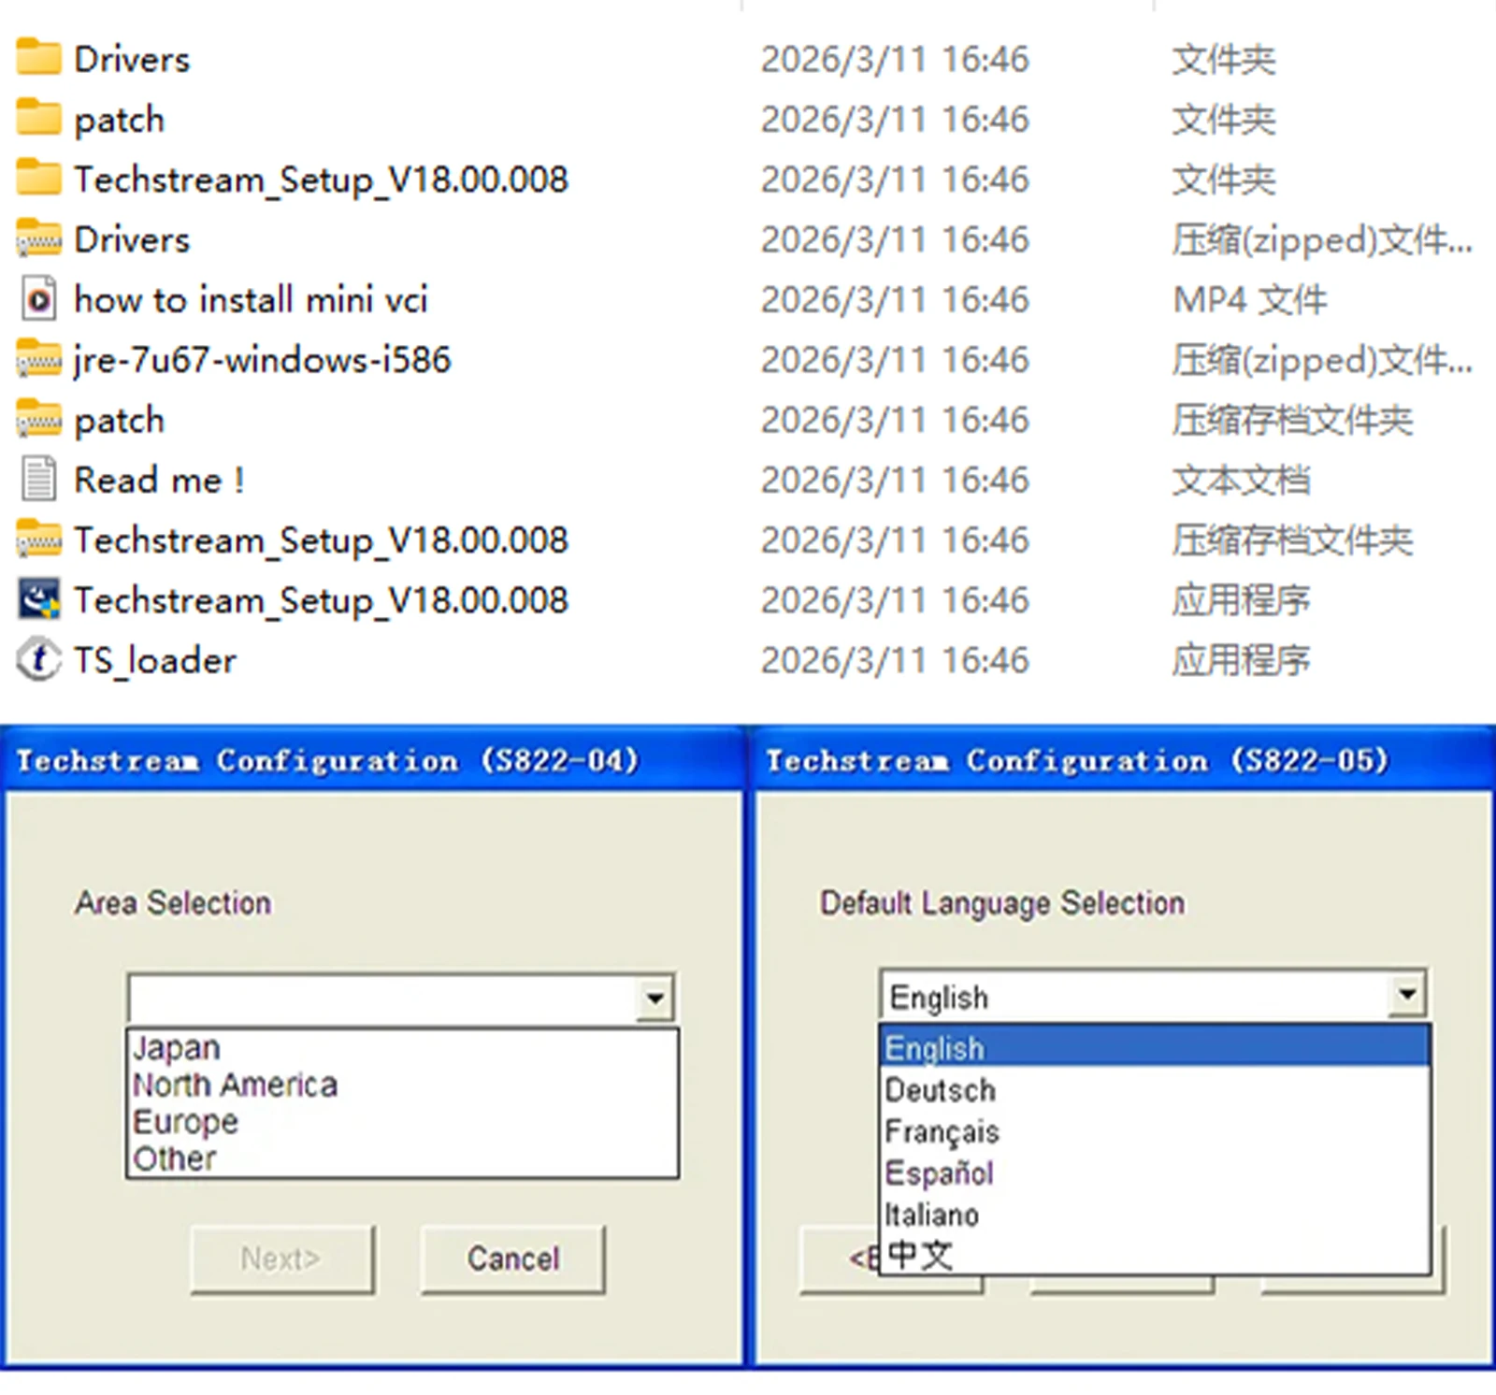Select the Techstream_Setup_V18.00.008 application icon
Image resolution: width=1496 pixels, height=1395 pixels.
click(38, 599)
